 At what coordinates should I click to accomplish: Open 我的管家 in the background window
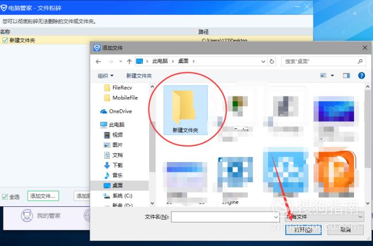[41, 216]
